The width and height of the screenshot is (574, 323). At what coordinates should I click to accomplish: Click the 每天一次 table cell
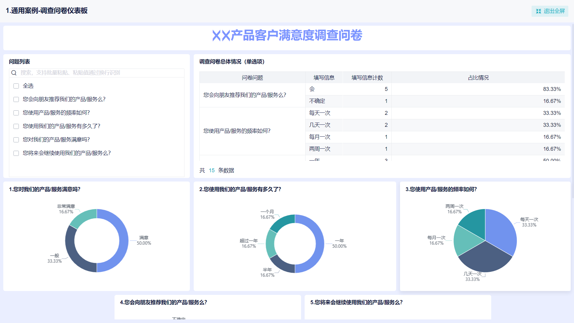coord(324,113)
